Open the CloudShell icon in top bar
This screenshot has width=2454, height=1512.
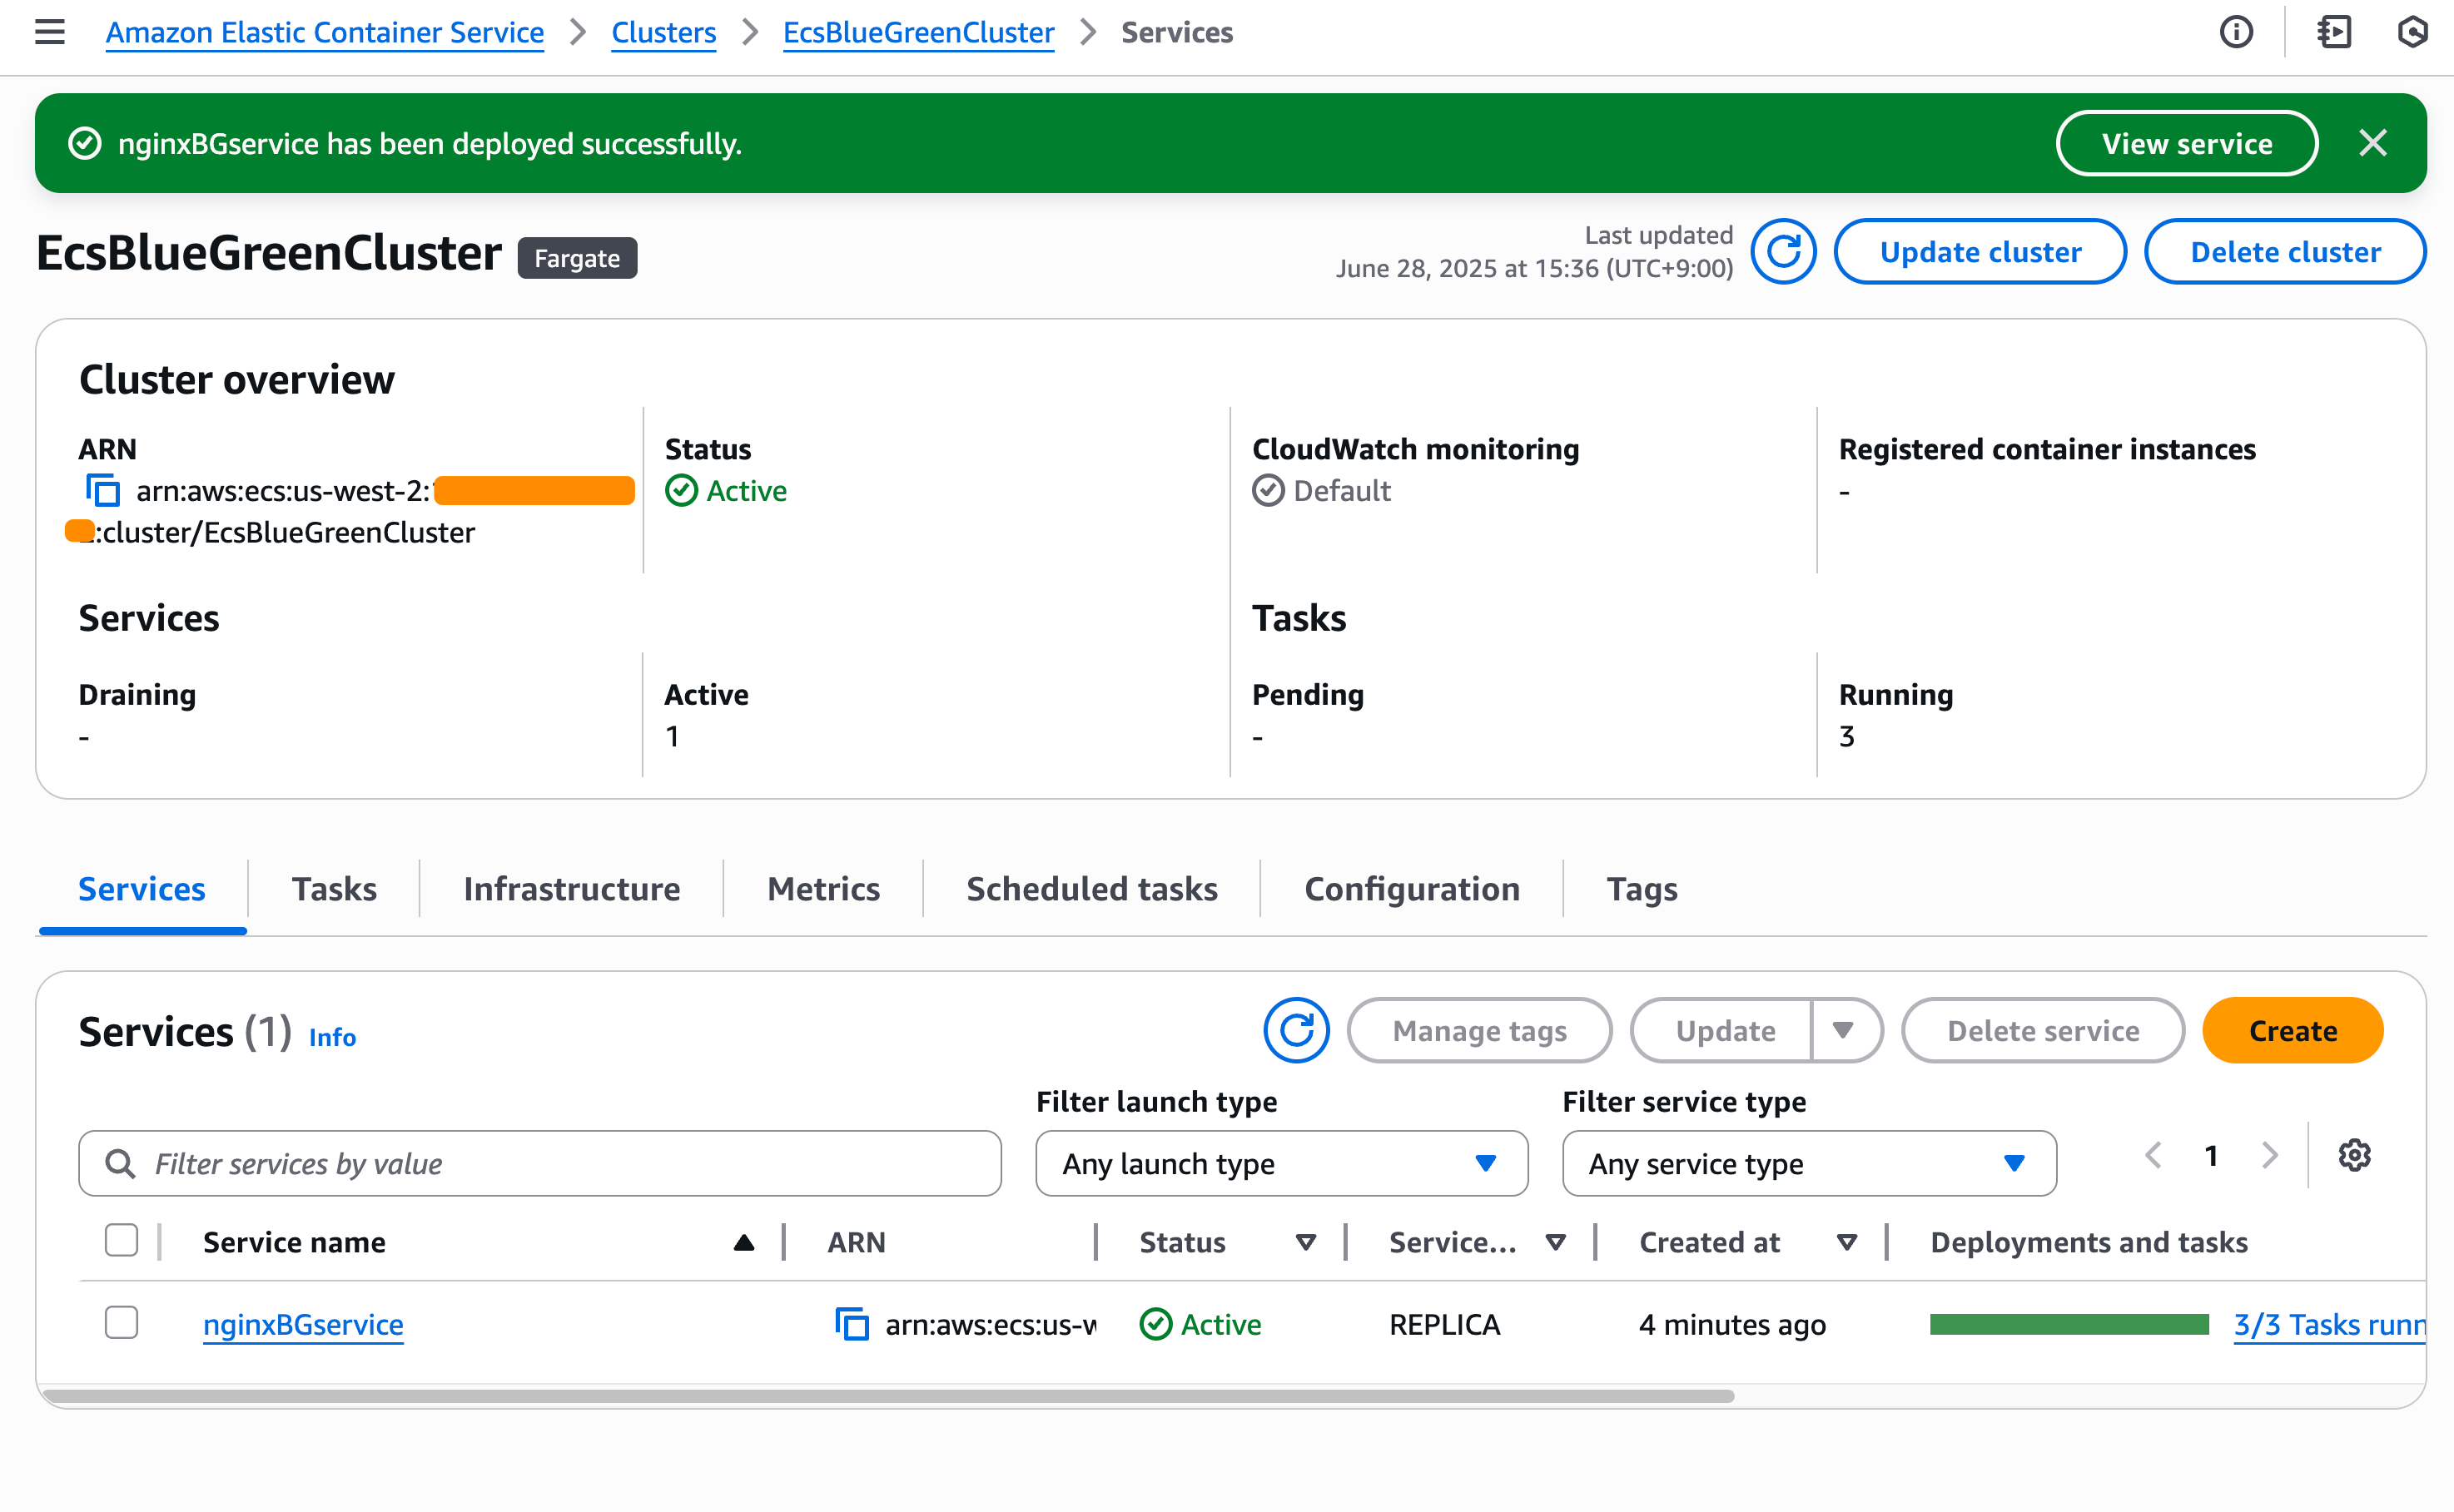click(x=2334, y=32)
